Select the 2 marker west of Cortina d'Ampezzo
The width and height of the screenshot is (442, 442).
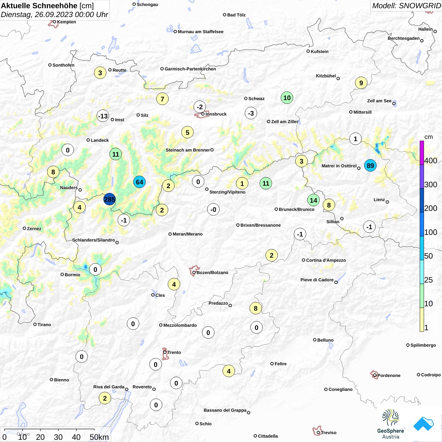pos(272,255)
